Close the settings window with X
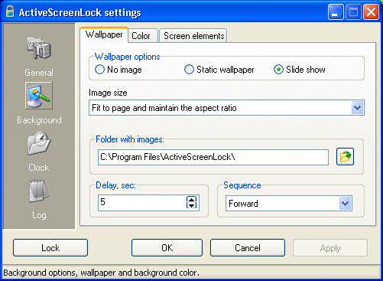The height and width of the screenshot is (281, 383). 371,12
